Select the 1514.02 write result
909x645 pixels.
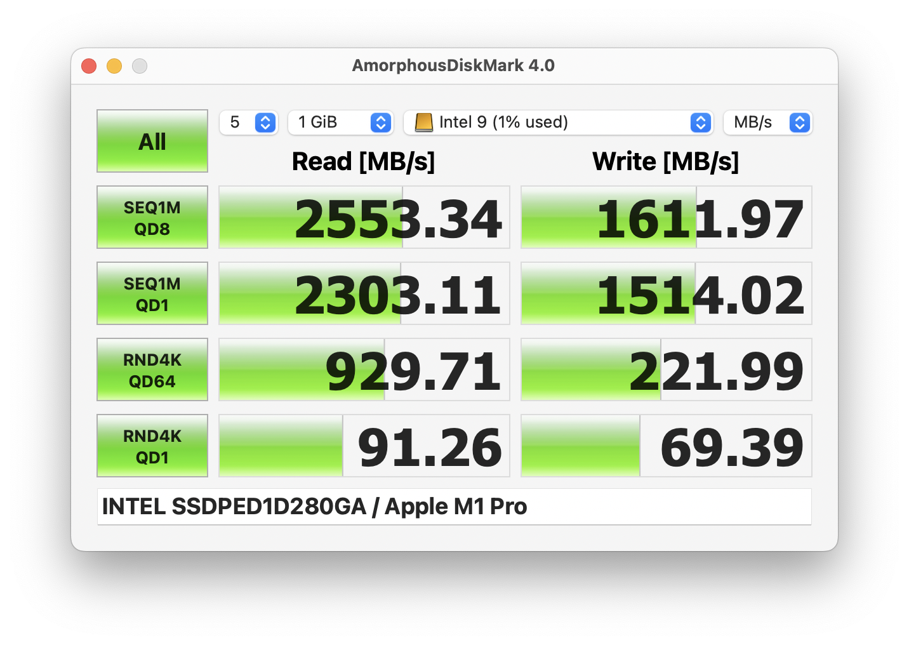pyautogui.click(x=667, y=293)
